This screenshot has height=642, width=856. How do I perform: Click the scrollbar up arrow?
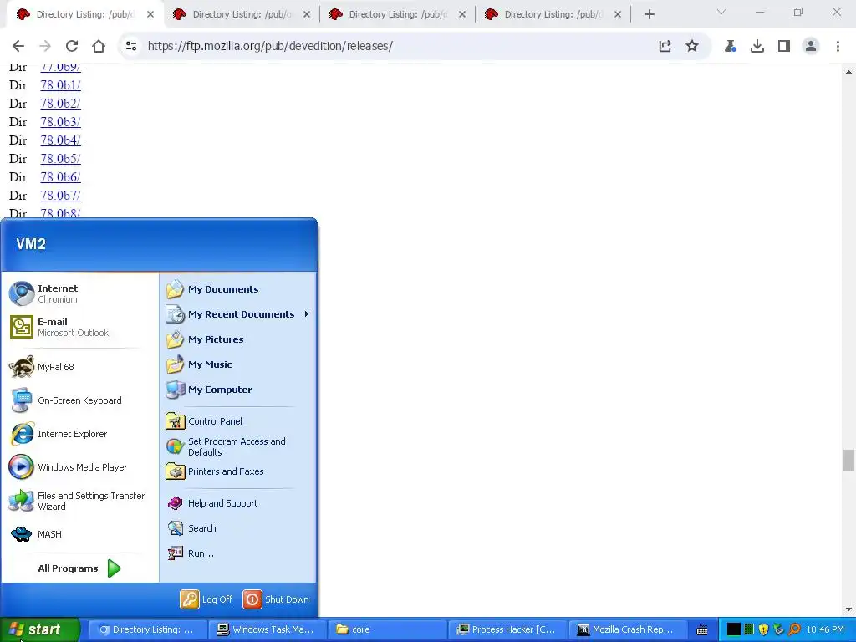click(848, 72)
